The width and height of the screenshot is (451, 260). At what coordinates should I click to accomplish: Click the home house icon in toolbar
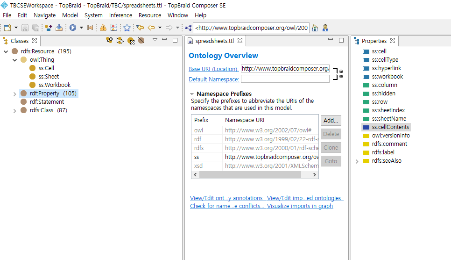(x=315, y=28)
